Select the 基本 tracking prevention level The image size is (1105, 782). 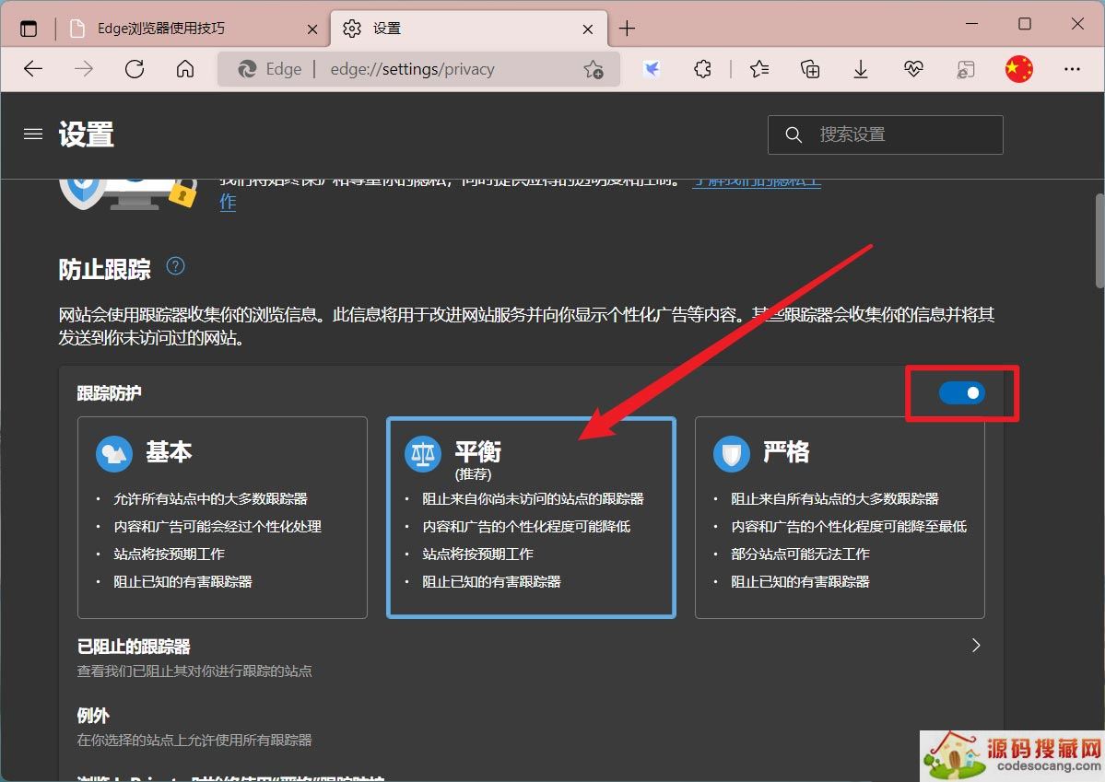222,516
